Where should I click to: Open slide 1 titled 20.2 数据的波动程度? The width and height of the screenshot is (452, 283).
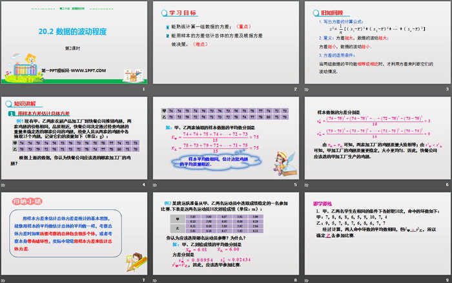click(74, 45)
